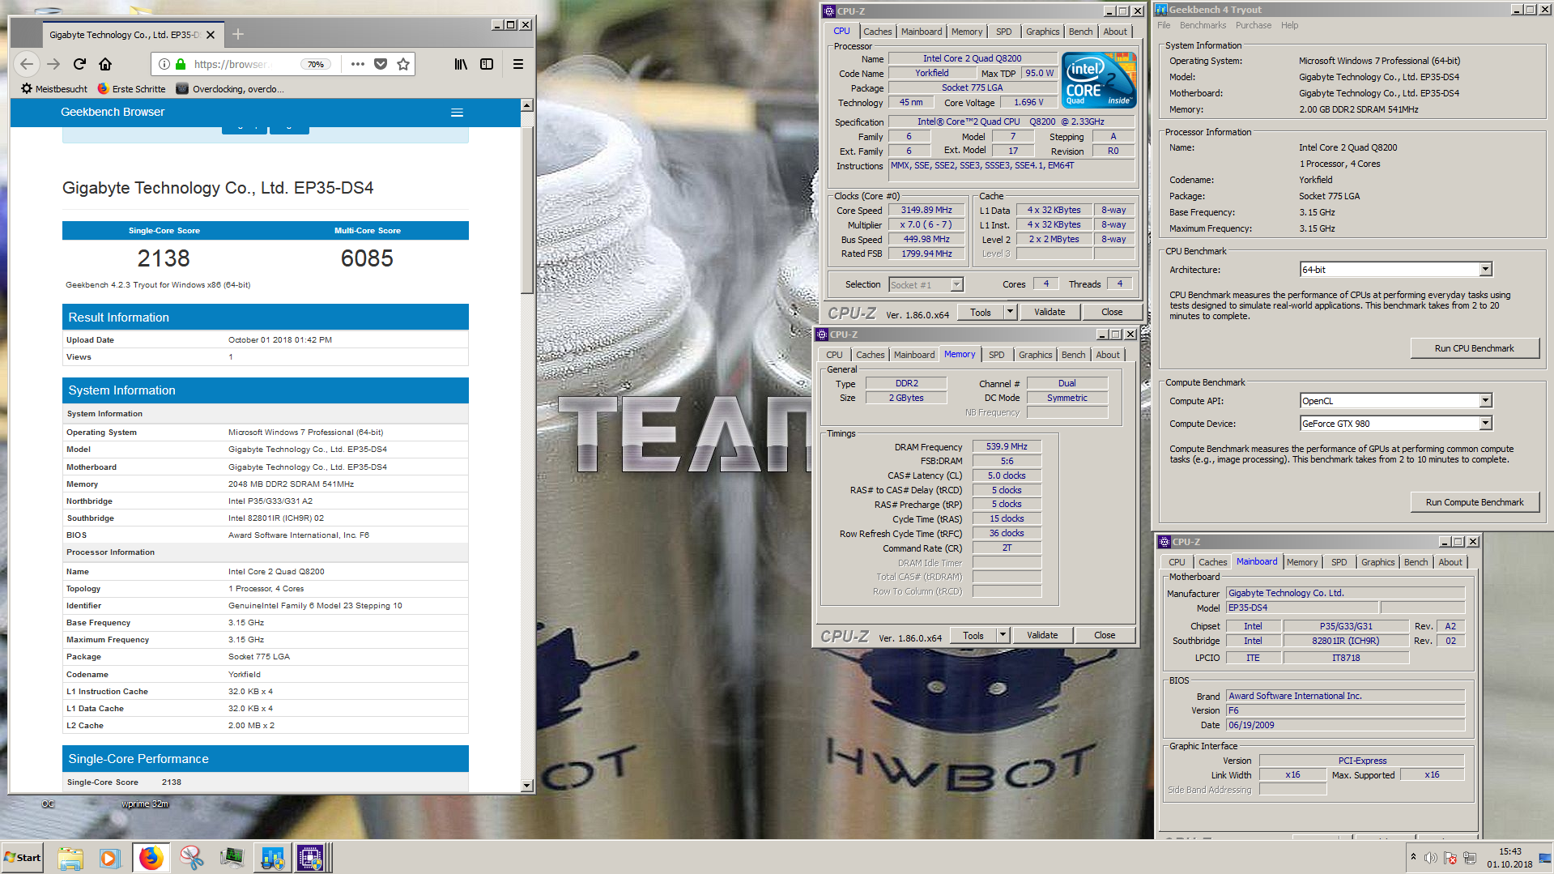The height and width of the screenshot is (874, 1554).
Task: Open the volume control tray icon
Action: [1431, 858]
